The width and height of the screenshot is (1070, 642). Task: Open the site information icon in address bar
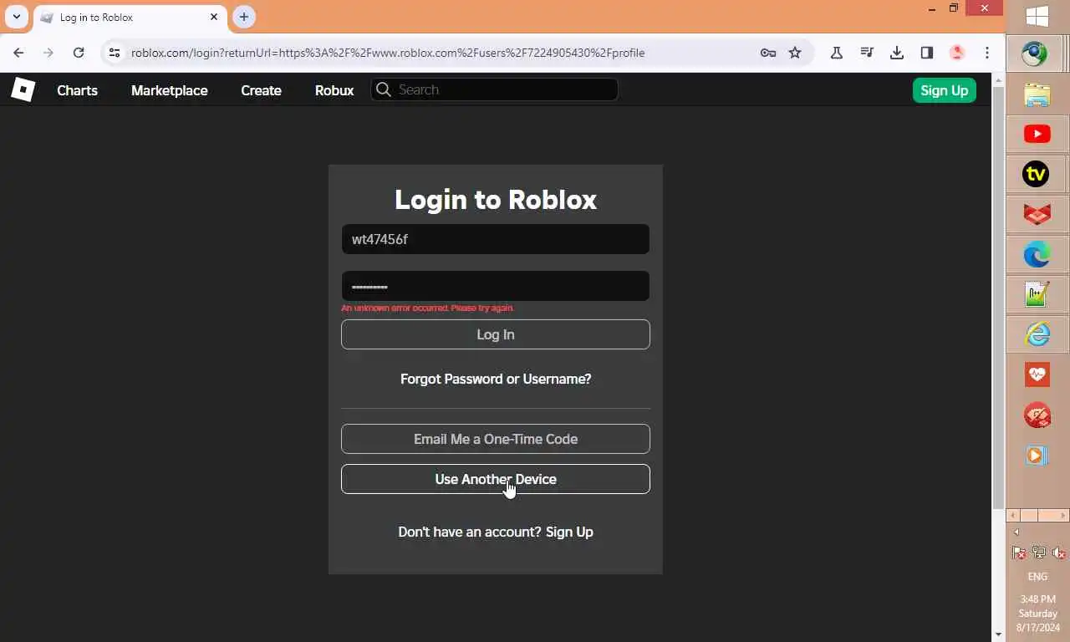point(115,53)
